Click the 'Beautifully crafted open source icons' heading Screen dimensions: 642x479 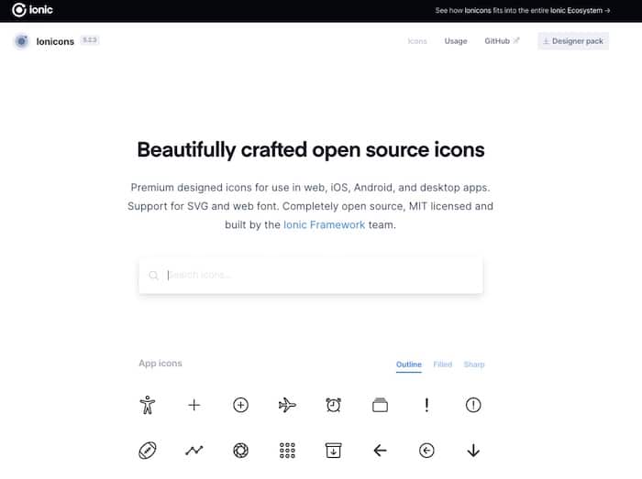(x=311, y=149)
